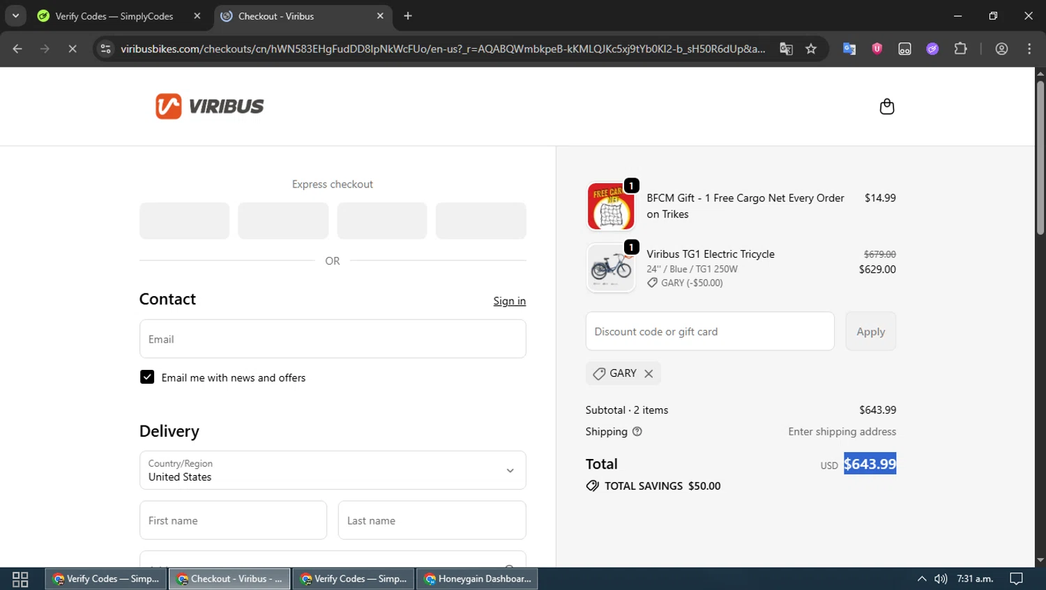Go back to the previous page
This screenshot has width=1046, height=590.
(17, 49)
